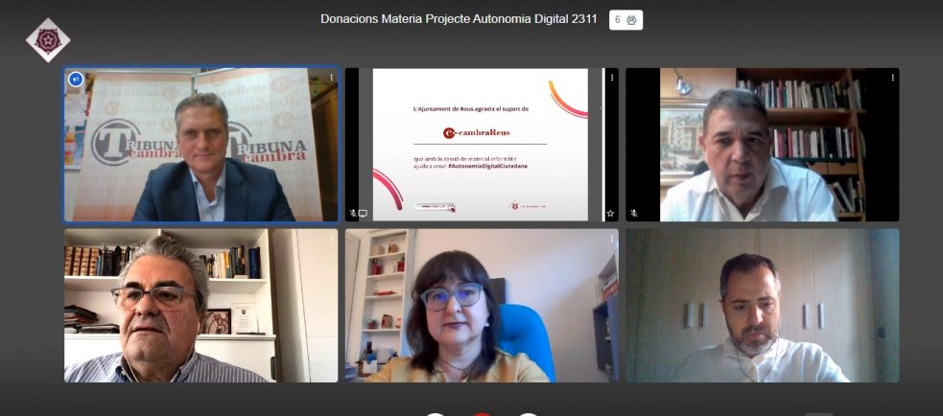This screenshot has height=416, width=943.
Task: Click the e-cambraReus logo on the slide
Action: tap(477, 132)
